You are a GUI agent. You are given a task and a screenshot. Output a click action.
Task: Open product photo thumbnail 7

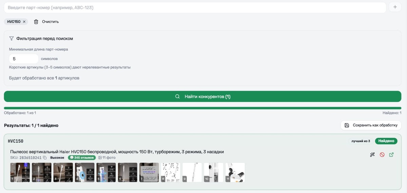[x=149, y=172]
